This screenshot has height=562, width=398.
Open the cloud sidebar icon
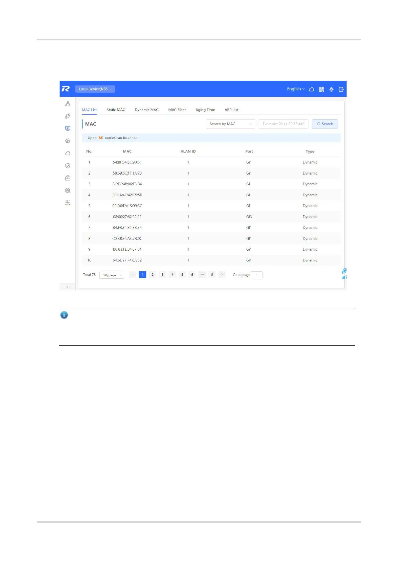(x=68, y=153)
